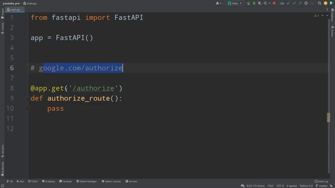Expand the profiler options dropdown arrow
Viewport: 335px width, 188px height.
(270, 3)
